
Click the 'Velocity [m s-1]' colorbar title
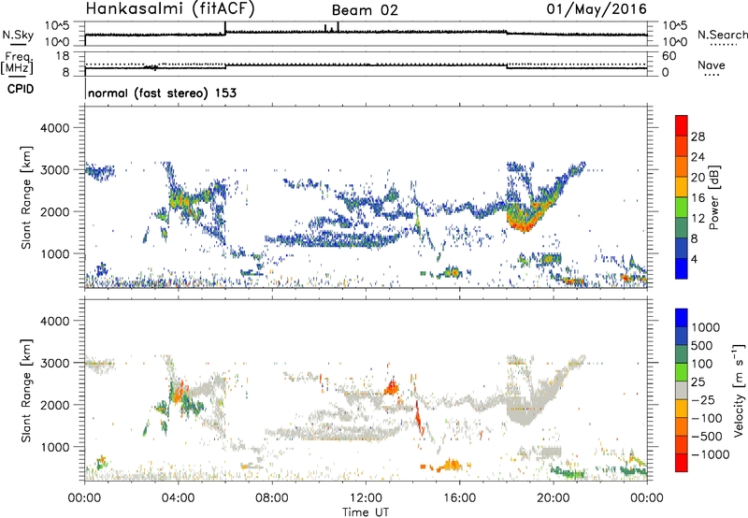point(739,390)
